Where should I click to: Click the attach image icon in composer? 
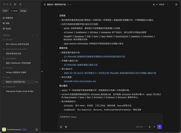66,127
